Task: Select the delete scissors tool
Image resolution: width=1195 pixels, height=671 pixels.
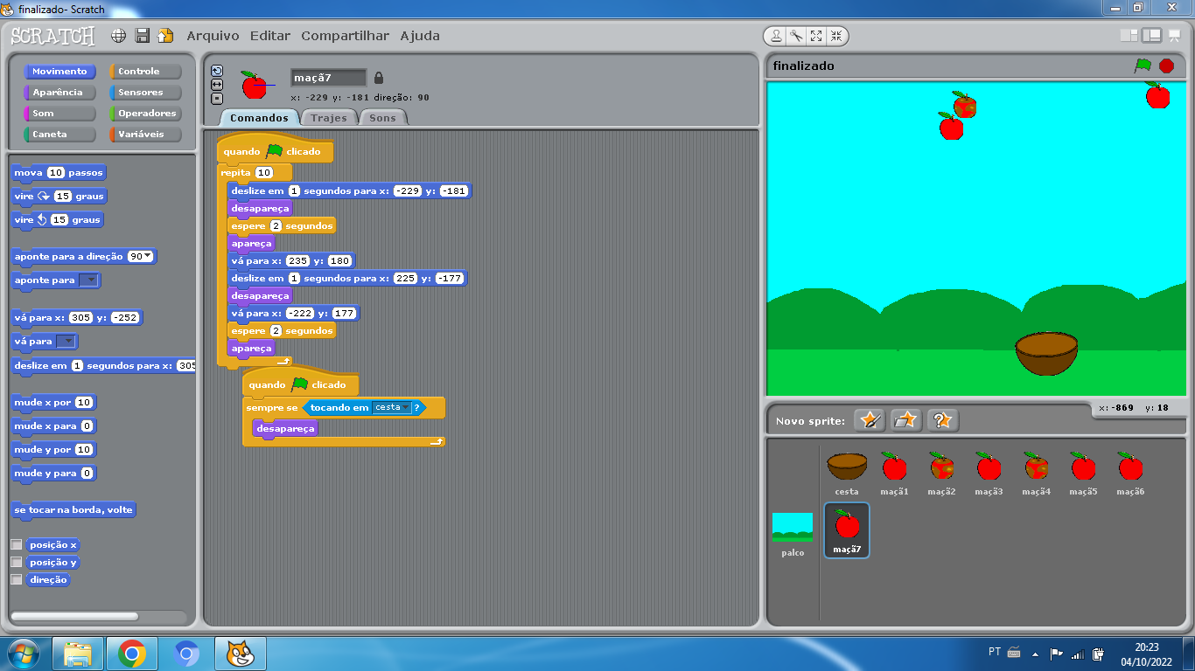Action: [x=796, y=36]
